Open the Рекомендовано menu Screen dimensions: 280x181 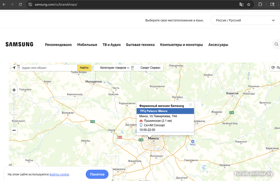tap(58, 45)
